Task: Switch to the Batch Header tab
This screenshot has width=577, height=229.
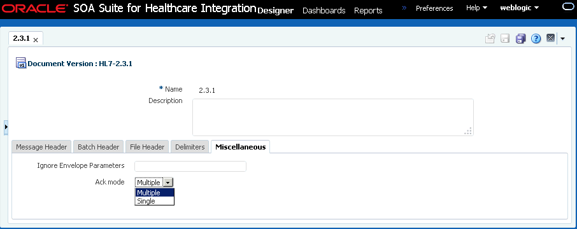Action: click(x=98, y=147)
